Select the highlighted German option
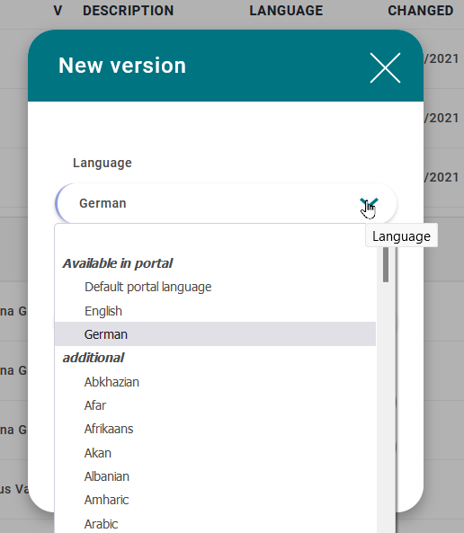This screenshot has height=533, width=464. click(x=215, y=334)
